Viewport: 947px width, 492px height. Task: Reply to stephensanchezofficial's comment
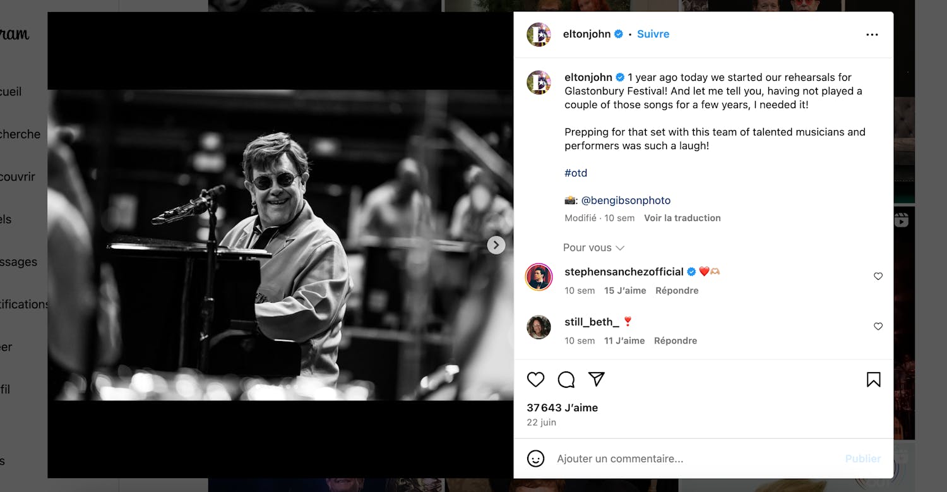pos(677,291)
